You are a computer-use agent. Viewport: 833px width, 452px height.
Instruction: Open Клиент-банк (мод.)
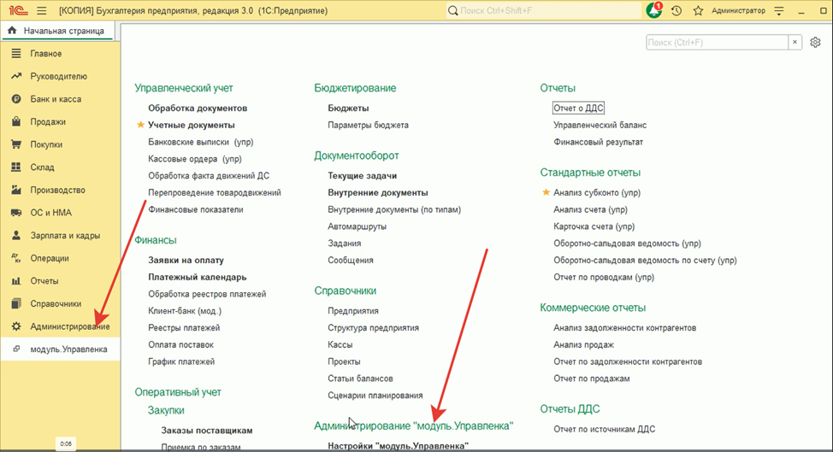point(185,311)
